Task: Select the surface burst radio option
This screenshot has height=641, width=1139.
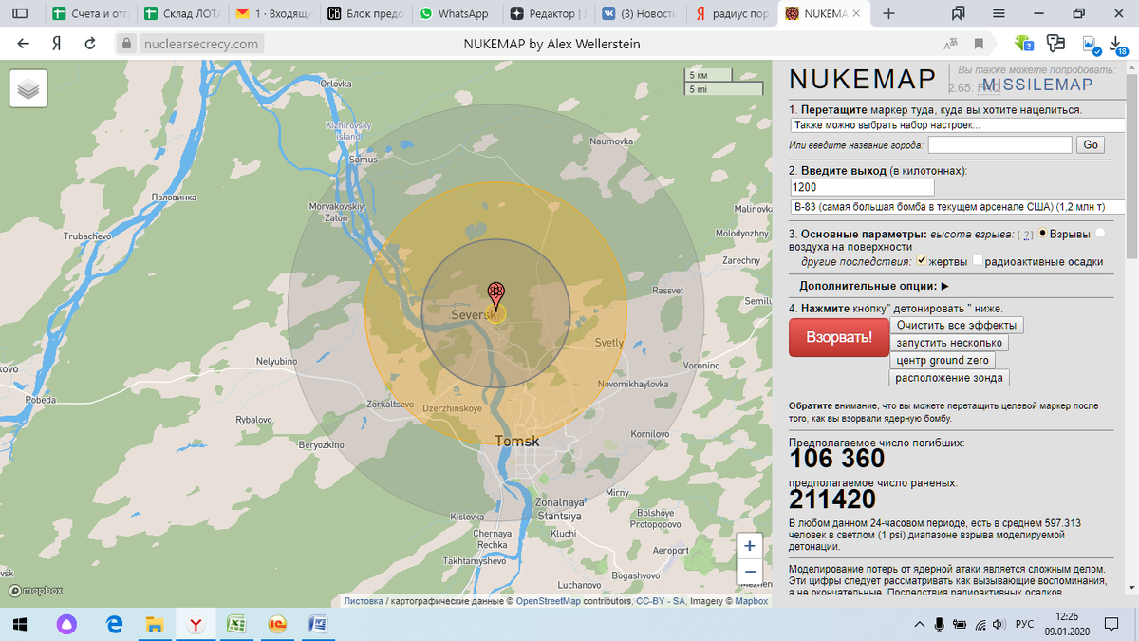Action: [x=1100, y=233]
